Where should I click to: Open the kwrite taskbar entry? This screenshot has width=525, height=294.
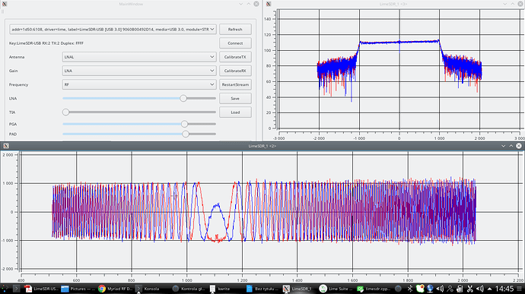(221, 289)
